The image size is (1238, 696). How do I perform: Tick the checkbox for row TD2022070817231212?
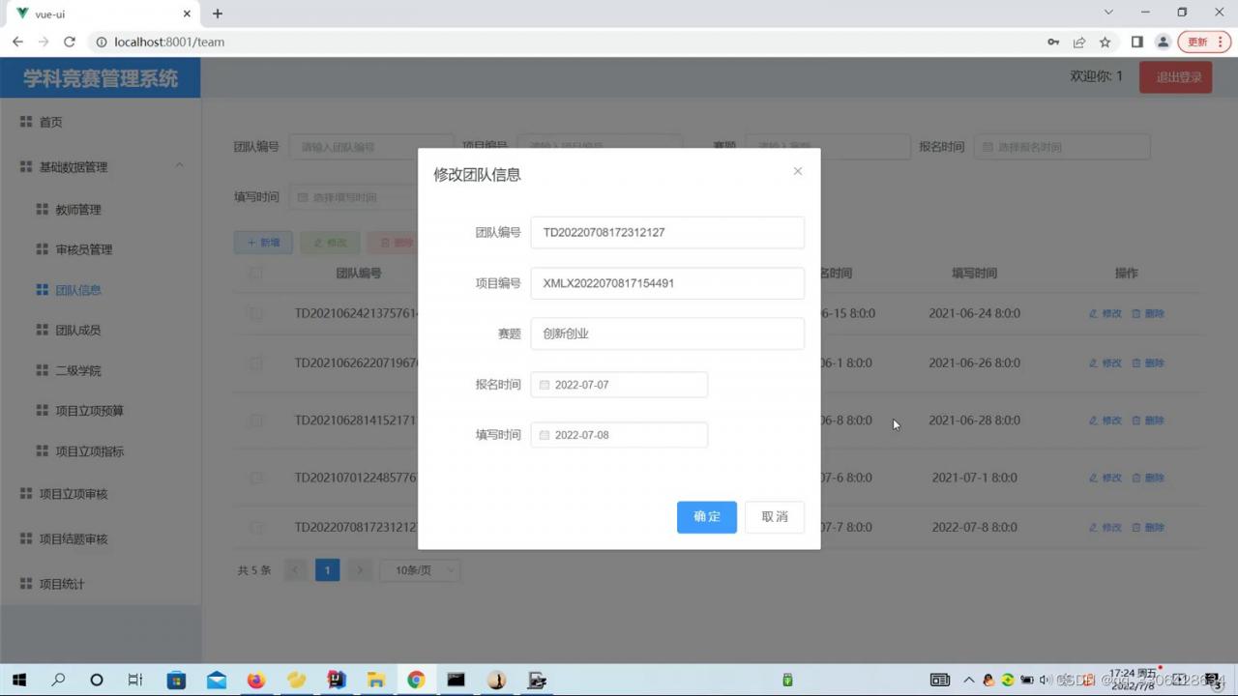(x=255, y=528)
